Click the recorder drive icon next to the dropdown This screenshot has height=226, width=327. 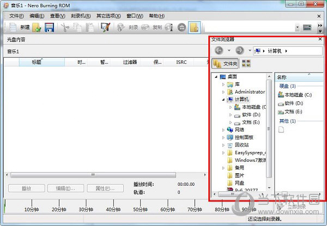[307, 27]
